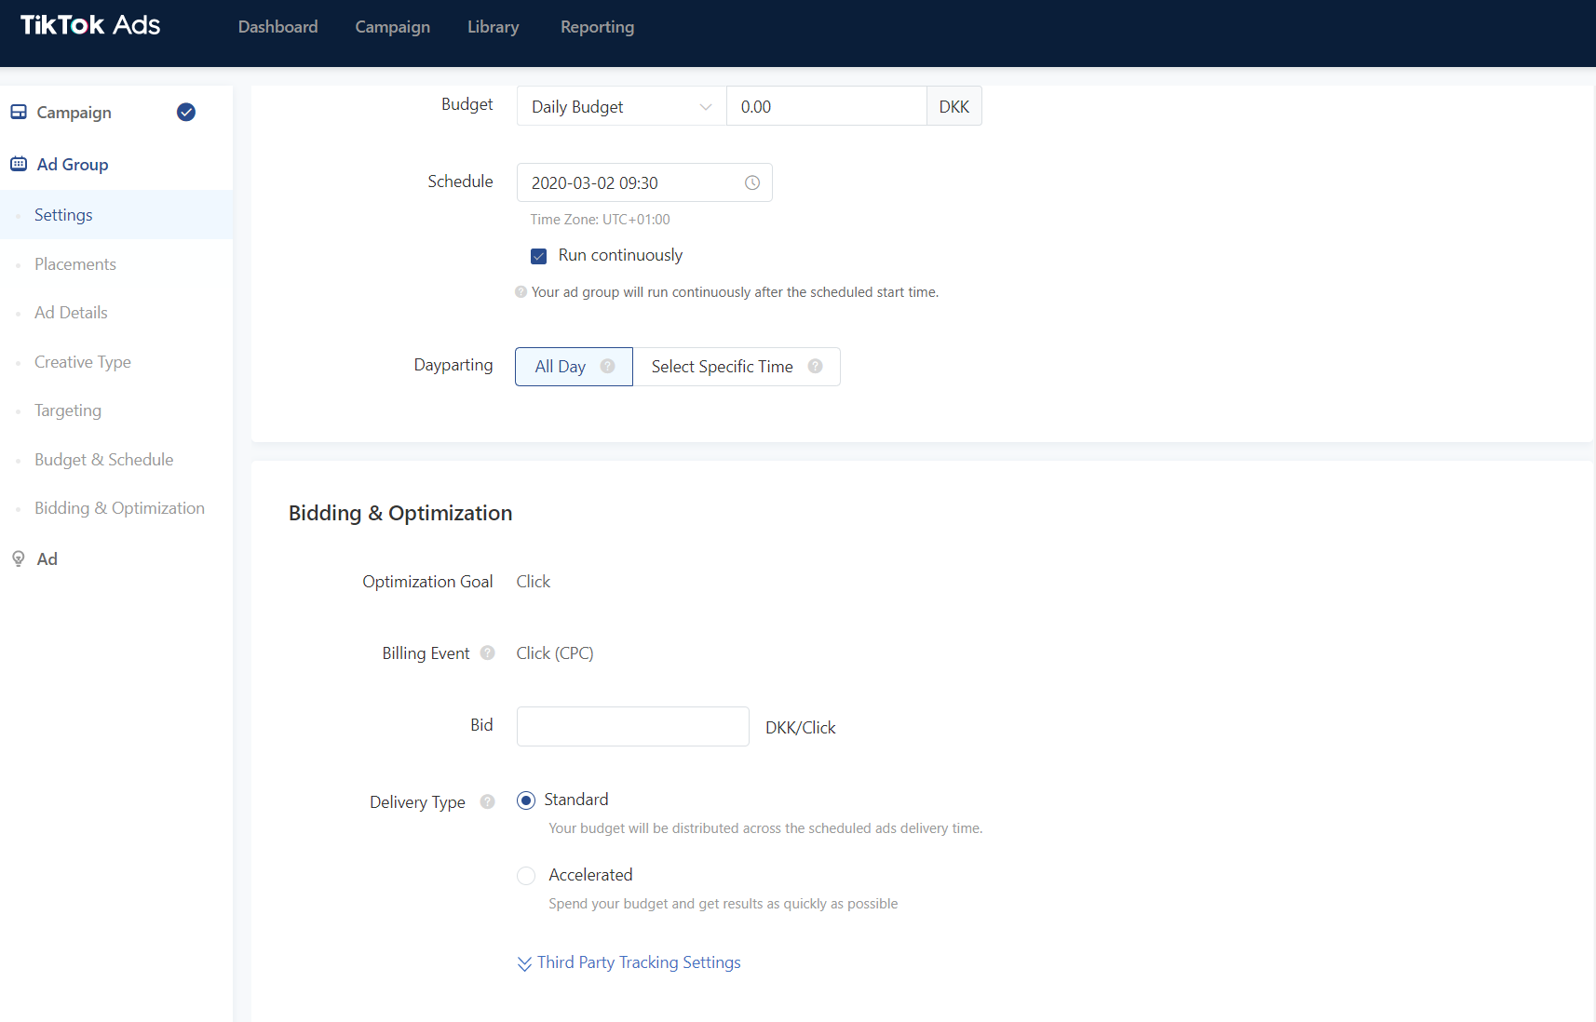Click the Billing Event help icon

[x=488, y=652]
